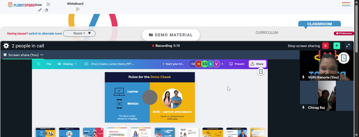Click the main Rules for the Demo Class slide
Viewport: 359px width, 137px height.
click(x=150, y=97)
